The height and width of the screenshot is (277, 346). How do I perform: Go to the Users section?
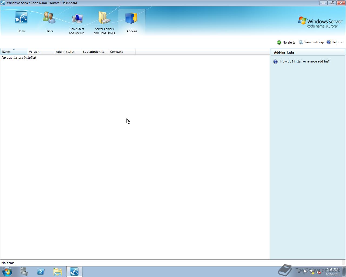(x=49, y=22)
